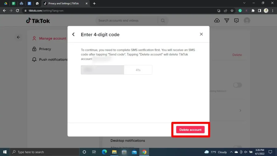Click the red Delete account button
The width and height of the screenshot is (277, 156).
point(190,130)
